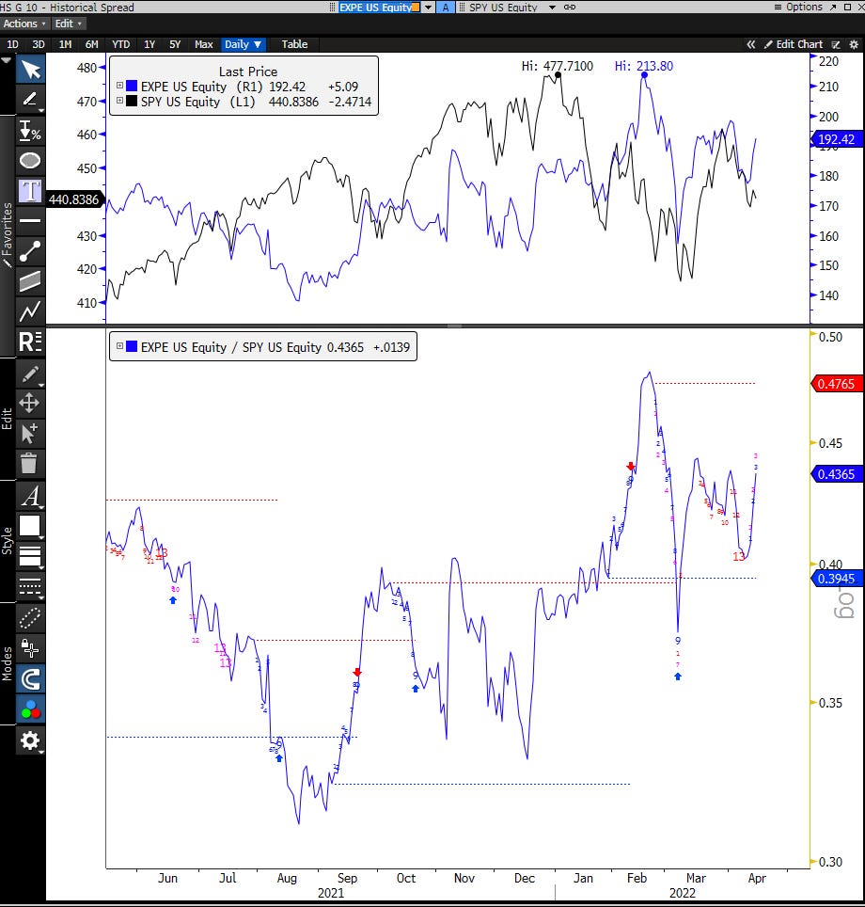Screen dimensions: 865x907
Task: Select the YTD range tab
Action: point(121,44)
